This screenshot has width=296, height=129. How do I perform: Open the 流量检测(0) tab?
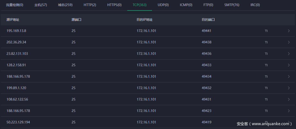click(15, 5)
